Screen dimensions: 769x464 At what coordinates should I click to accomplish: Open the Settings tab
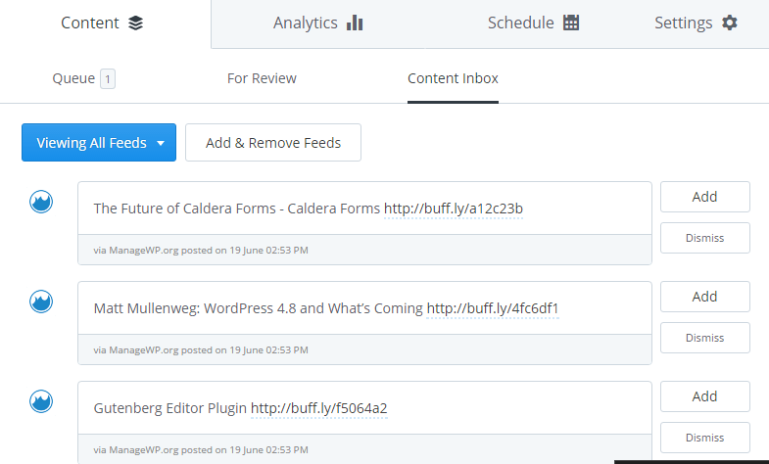click(x=696, y=23)
